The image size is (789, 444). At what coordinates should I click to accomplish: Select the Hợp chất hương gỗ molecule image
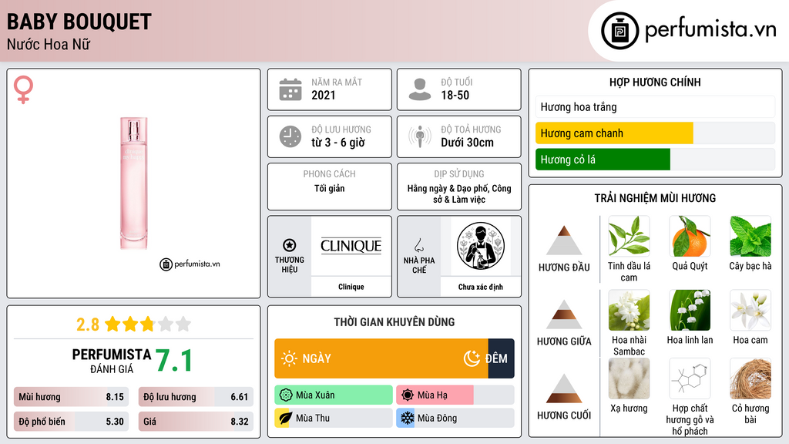(x=690, y=378)
